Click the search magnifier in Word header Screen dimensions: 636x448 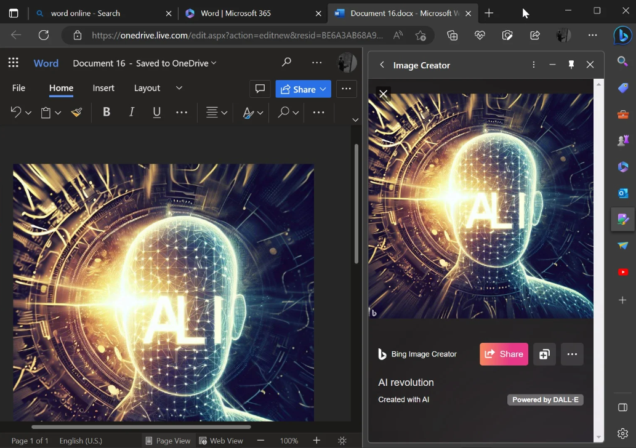coord(286,62)
